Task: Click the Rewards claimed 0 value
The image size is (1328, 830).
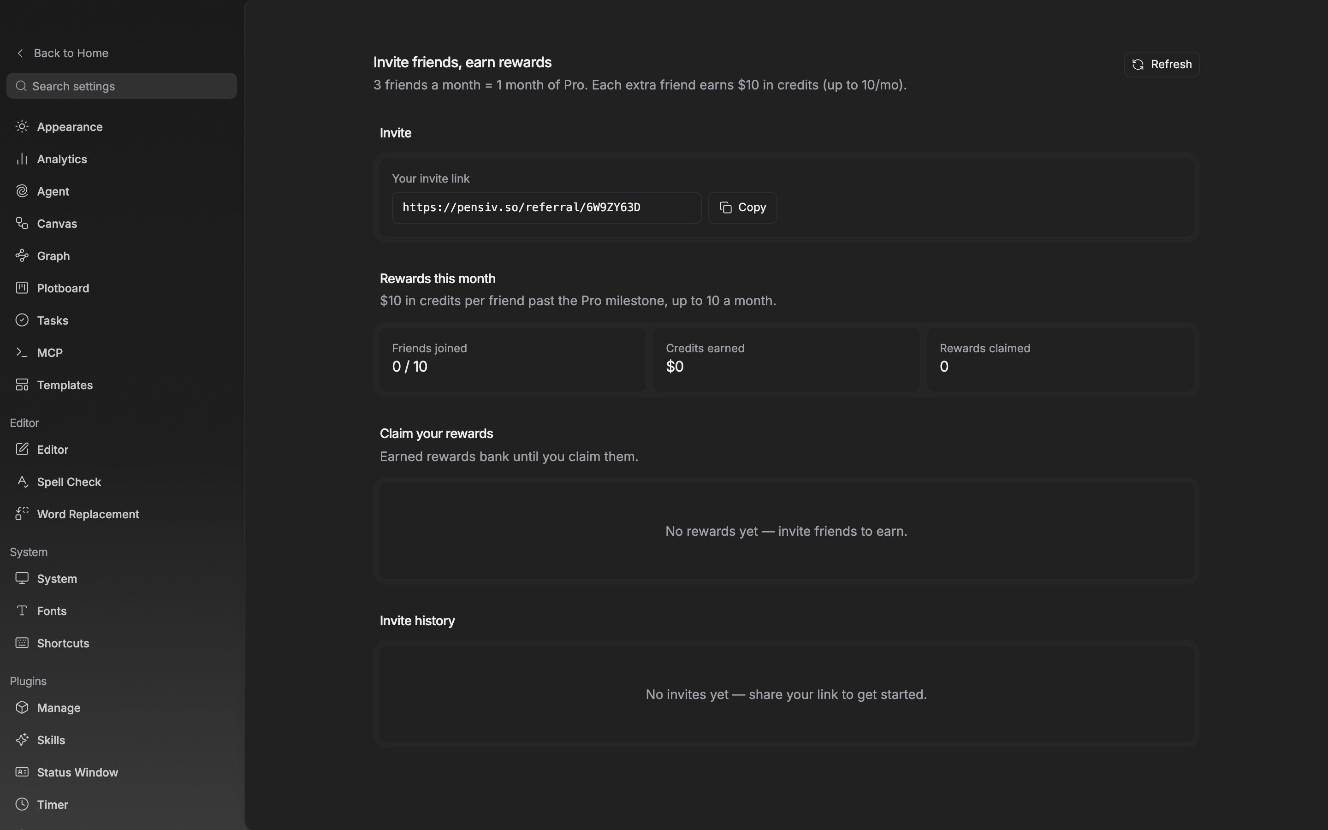Action: (x=944, y=367)
